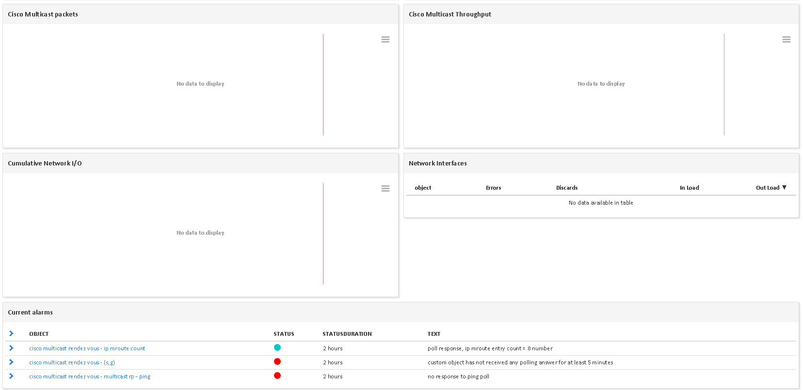Click the red status dot for (s,g) alarm

(277, 361)
